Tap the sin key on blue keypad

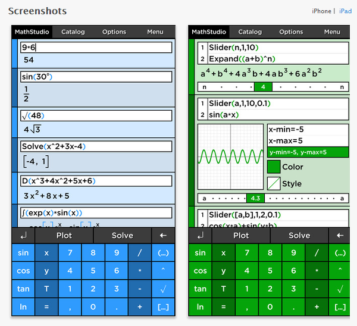click(23, 253)
